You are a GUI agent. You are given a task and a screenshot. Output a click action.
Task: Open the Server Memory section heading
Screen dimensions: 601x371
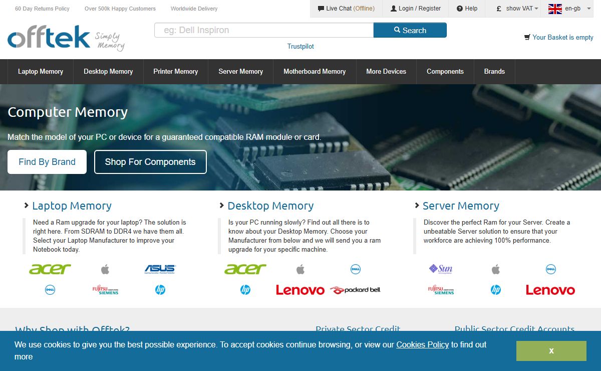click(461, 206)
